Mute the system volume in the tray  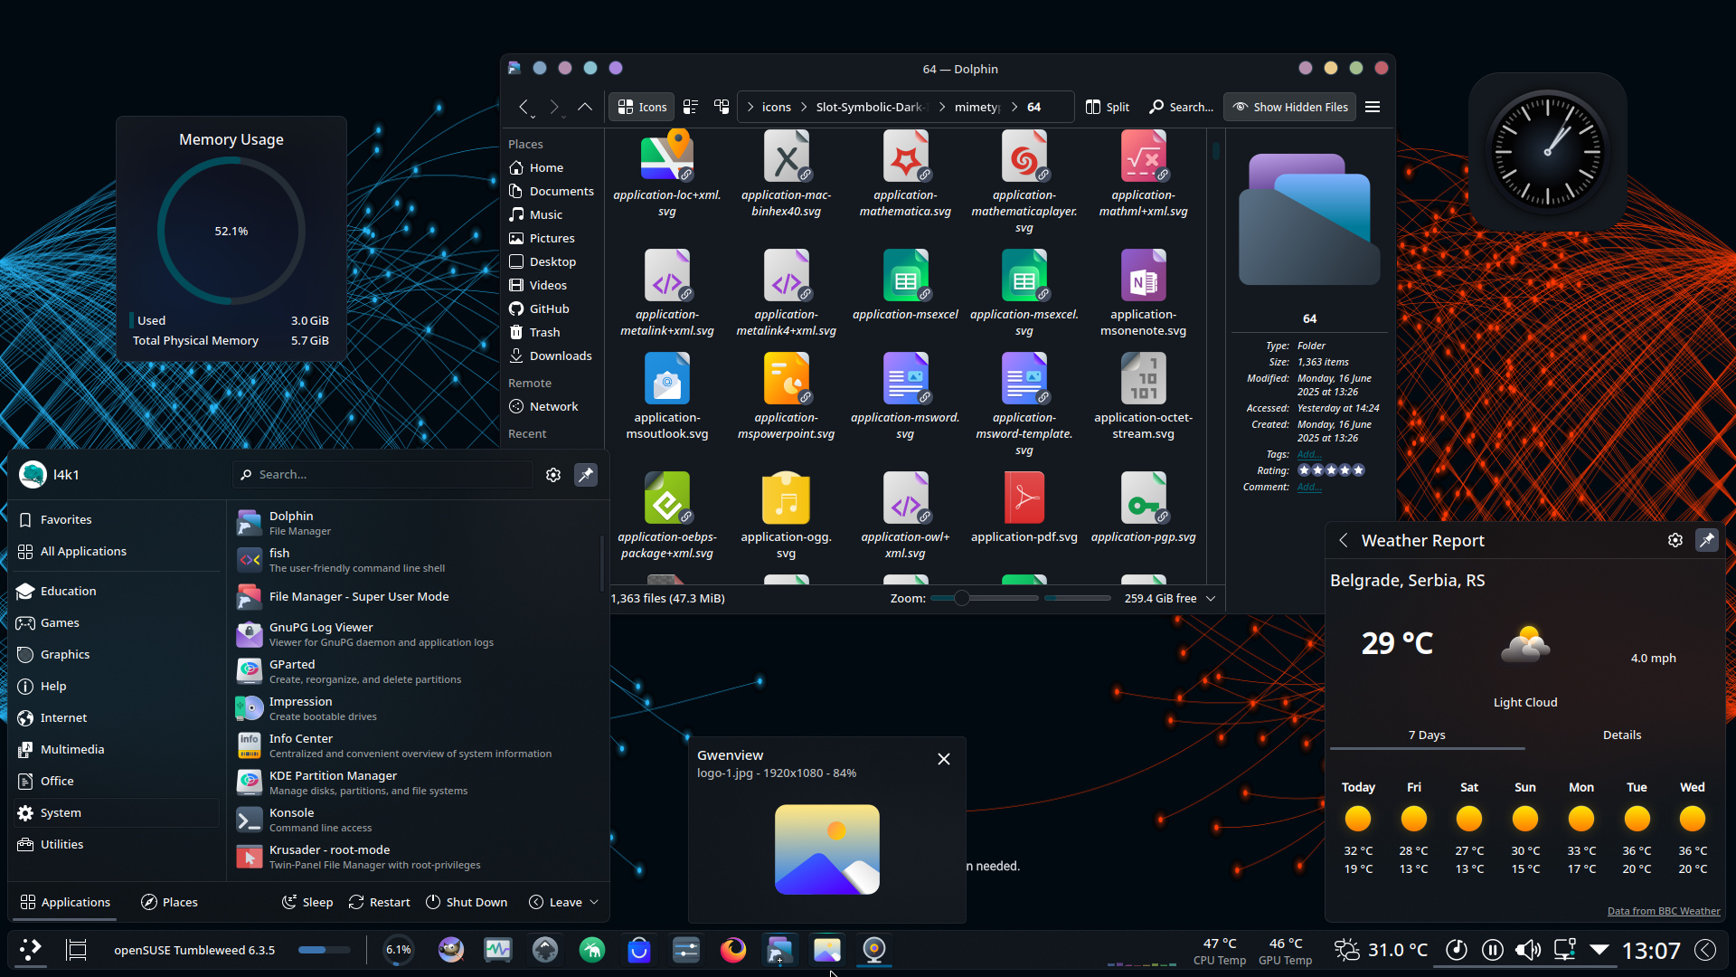pyautogui.click(x=1527, y=950)
